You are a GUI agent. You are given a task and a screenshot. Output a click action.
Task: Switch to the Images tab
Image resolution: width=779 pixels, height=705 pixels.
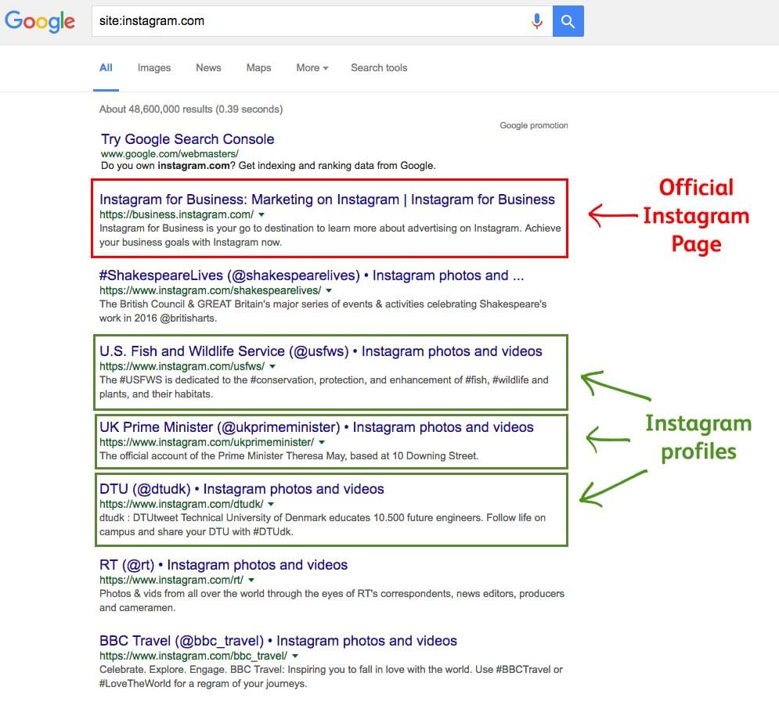point(154,67)
